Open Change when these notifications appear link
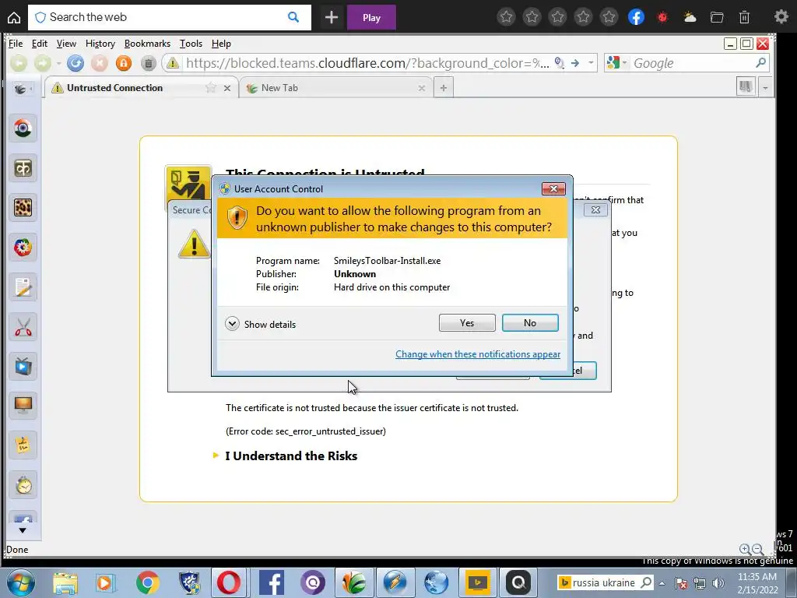 [478, 354]
